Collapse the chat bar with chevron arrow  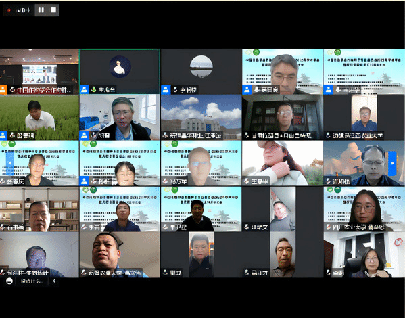[x=54, y=281]
